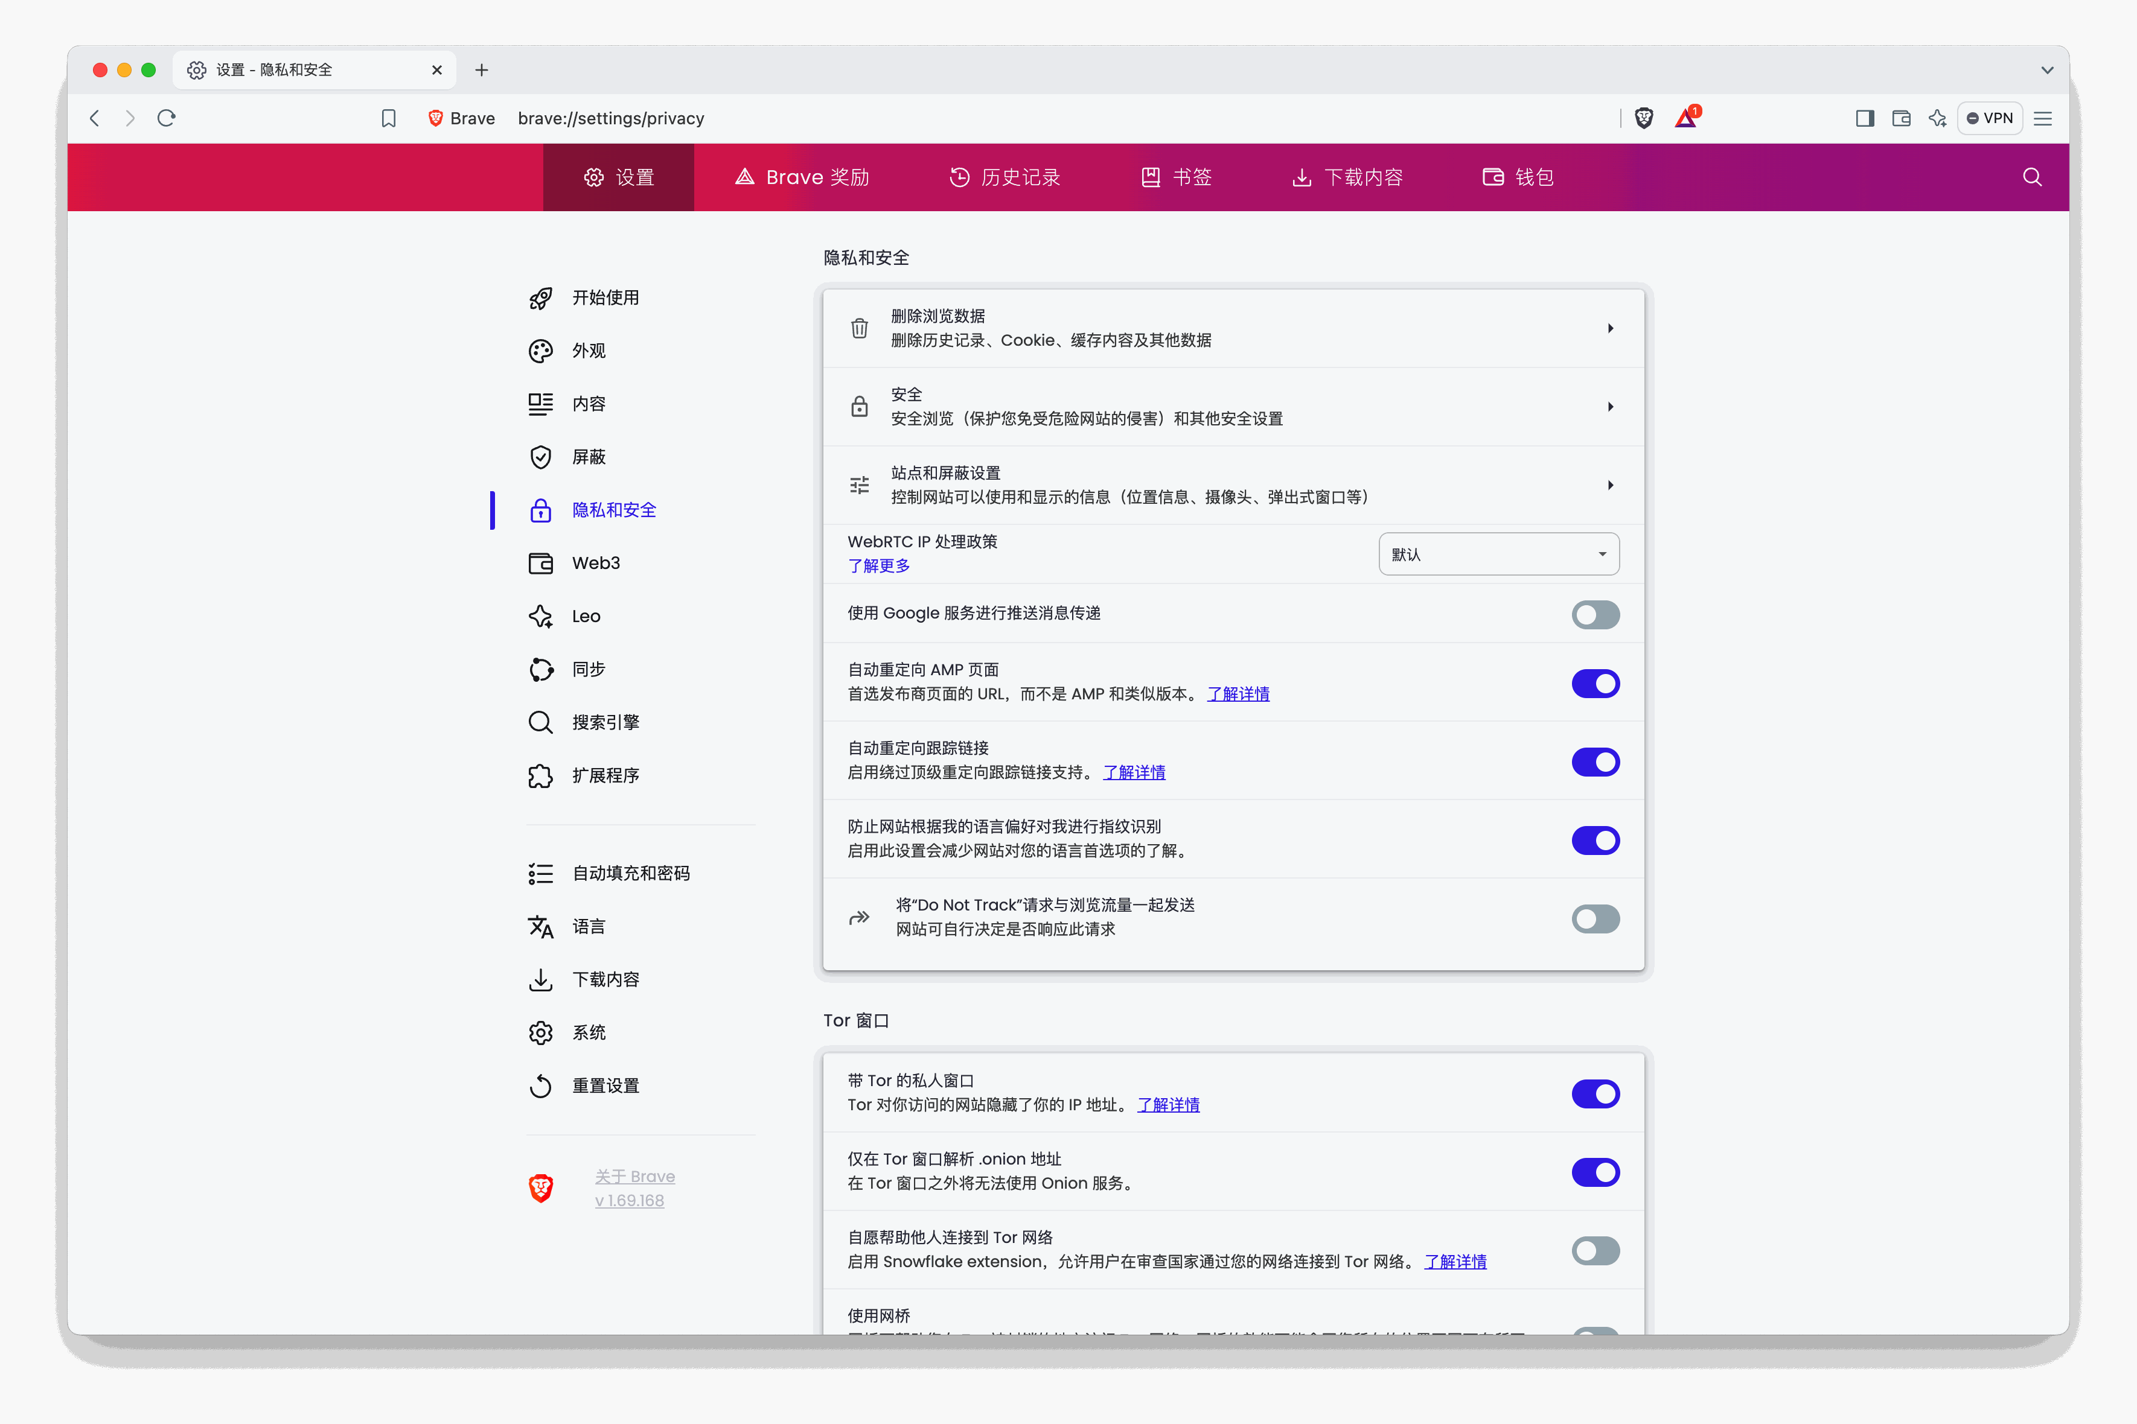Expand the 站点和屏蔽设置 row arrow
The height and width of the screenshot is (1424, 2137).
[x=1610, y=485]
